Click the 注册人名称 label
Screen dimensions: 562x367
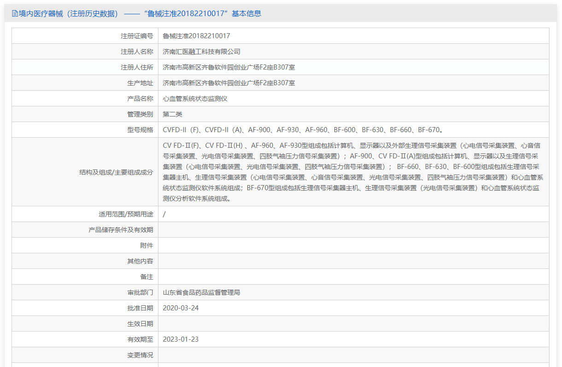point(137,52)
